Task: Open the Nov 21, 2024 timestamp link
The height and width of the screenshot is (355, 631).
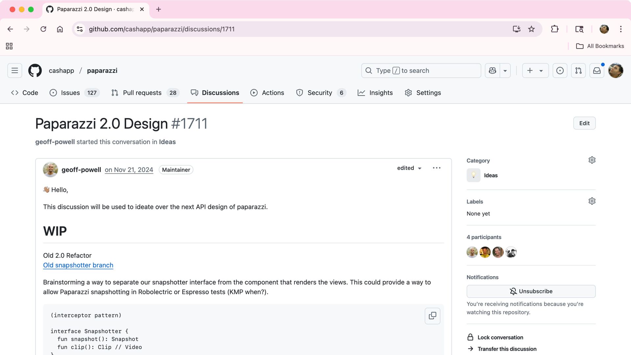Action: 129,170
